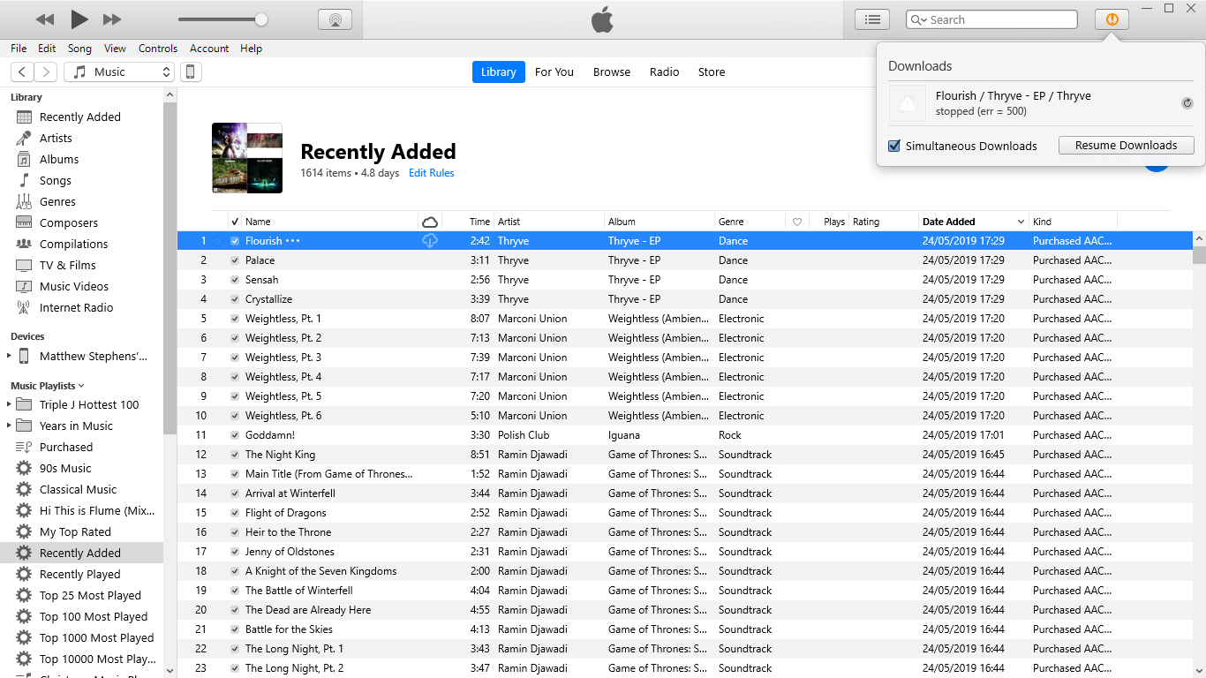Select the Library tab

(499, 72)
